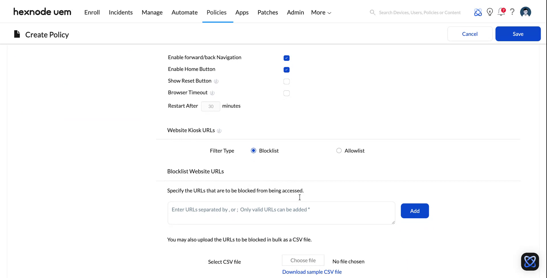Click the document icon beside Create Policy
This screenshot has width=547, height=278.
pos(17,34)
